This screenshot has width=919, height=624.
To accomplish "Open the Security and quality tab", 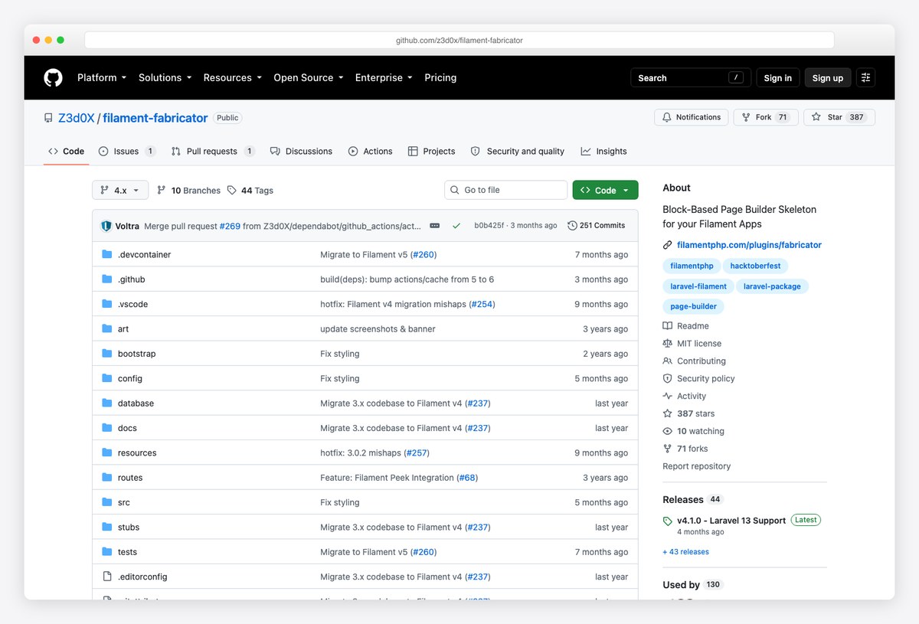I will pos(518,152).
